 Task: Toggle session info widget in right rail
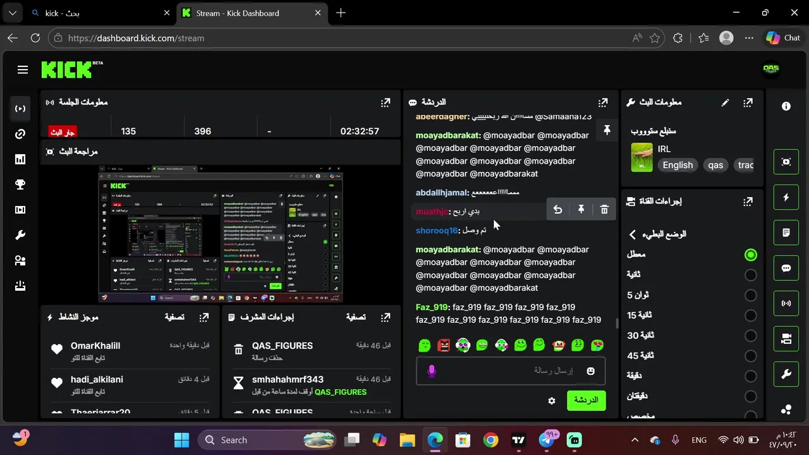(786, 303)
